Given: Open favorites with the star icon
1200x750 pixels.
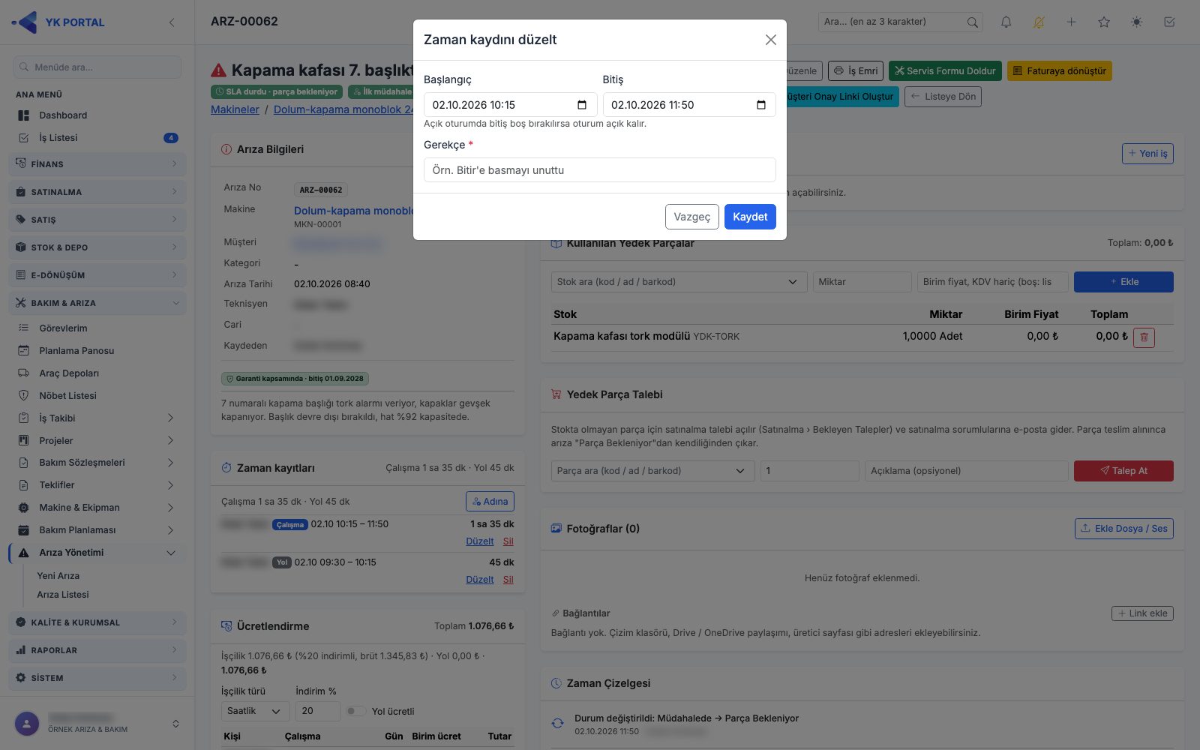Looking at the screenshot, I should click(1104, 22).
